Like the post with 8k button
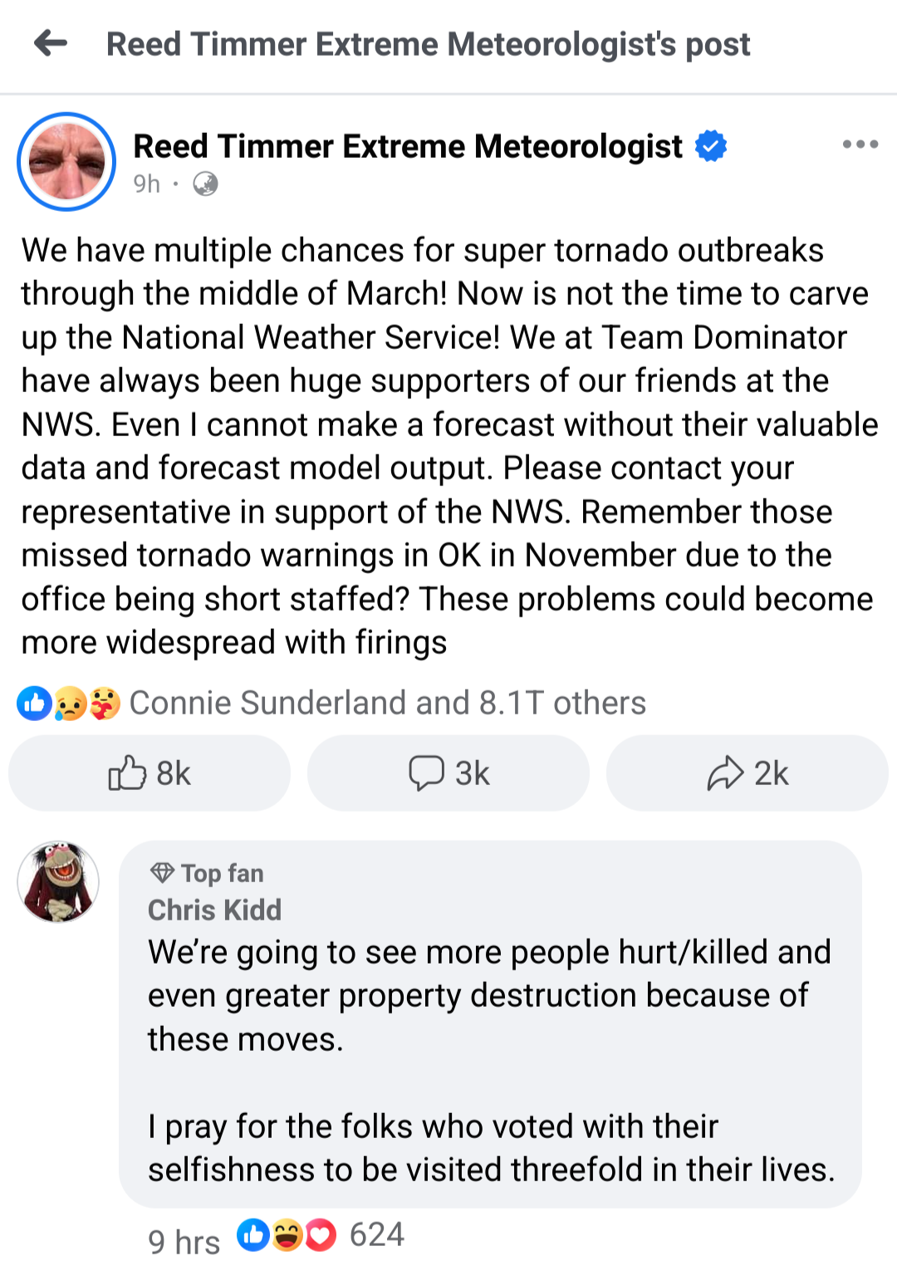 149,773
